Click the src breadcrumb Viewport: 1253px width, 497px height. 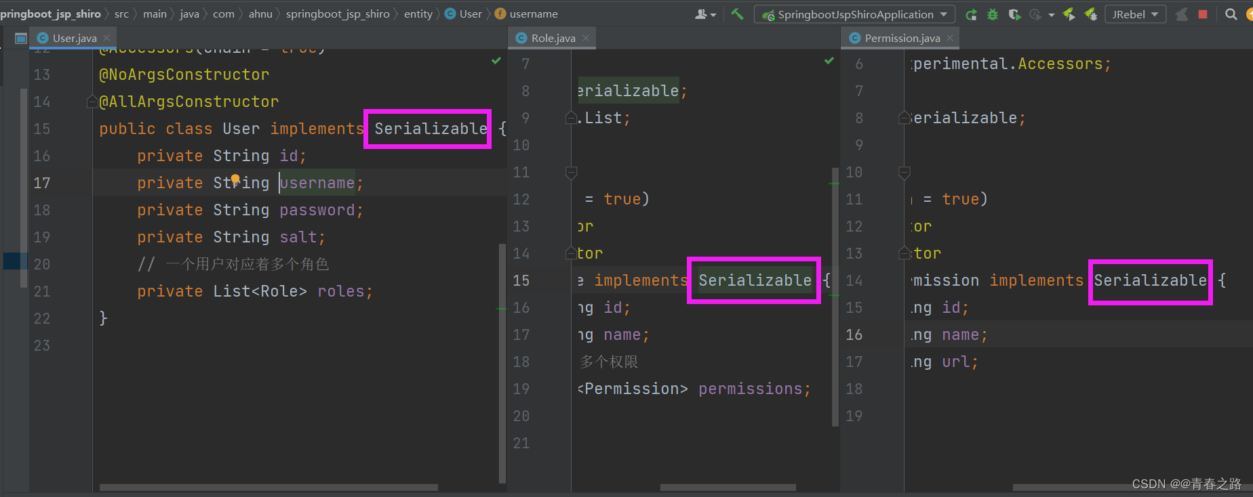(x=121, y=14)
